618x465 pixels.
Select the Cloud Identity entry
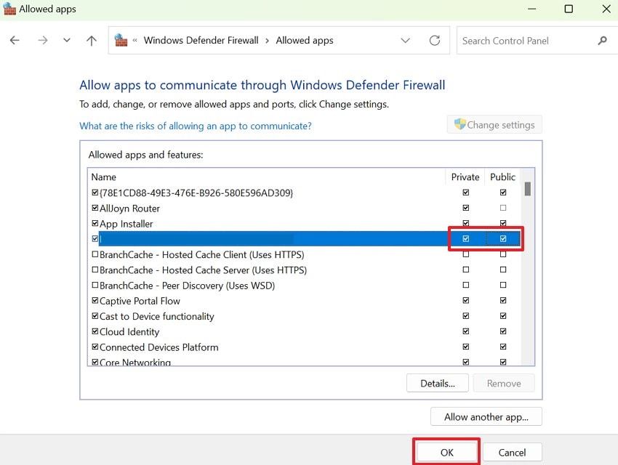[x=129, y=332]
